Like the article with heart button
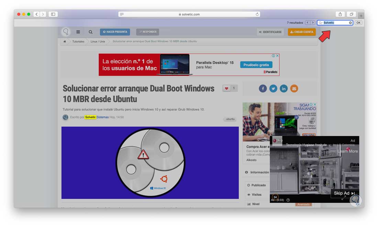 coord(226,88)
